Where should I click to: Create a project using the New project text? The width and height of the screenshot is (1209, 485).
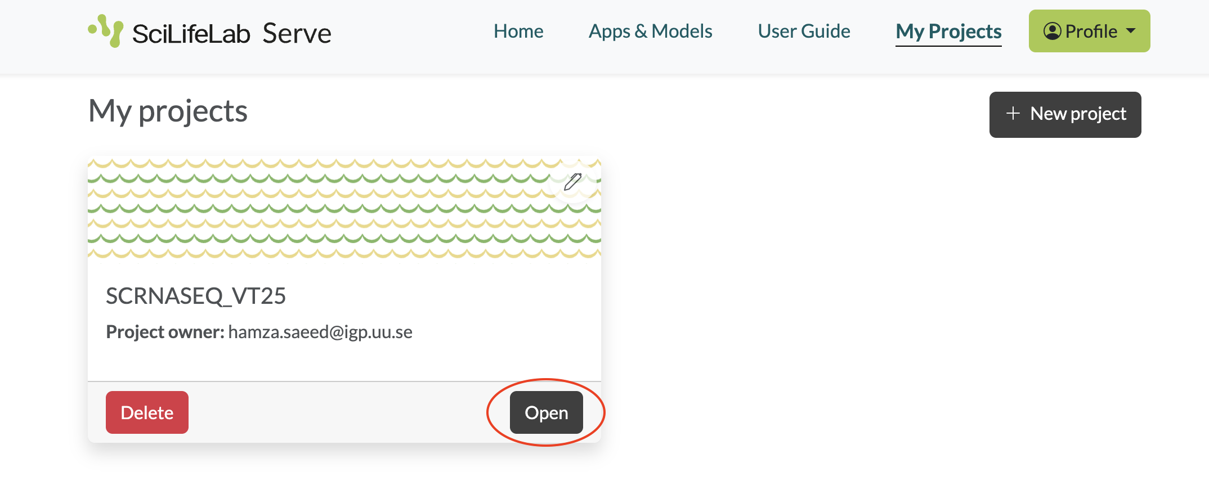(x=1078, y=114)
